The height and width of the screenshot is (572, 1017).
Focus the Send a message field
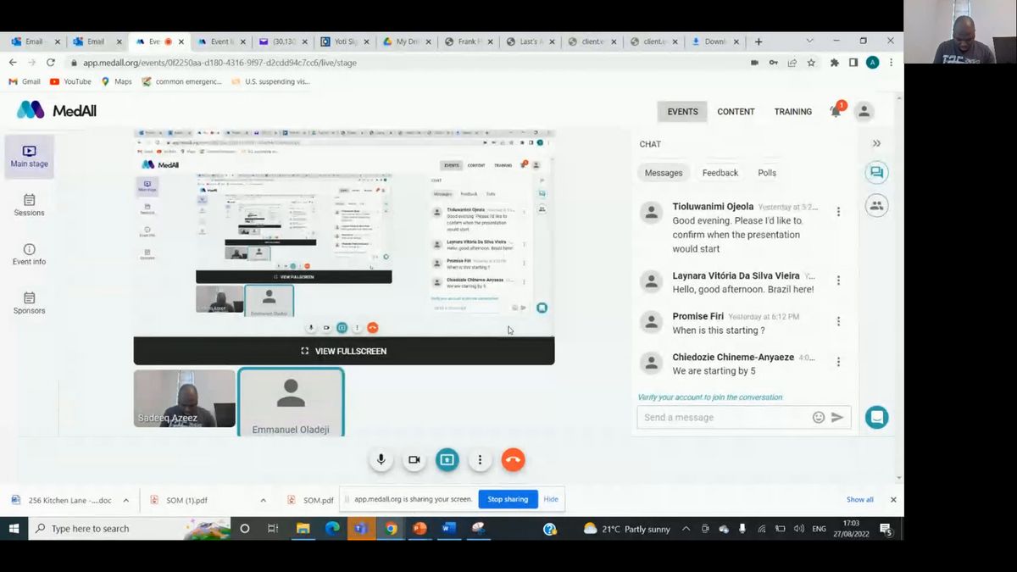[723, 417]
